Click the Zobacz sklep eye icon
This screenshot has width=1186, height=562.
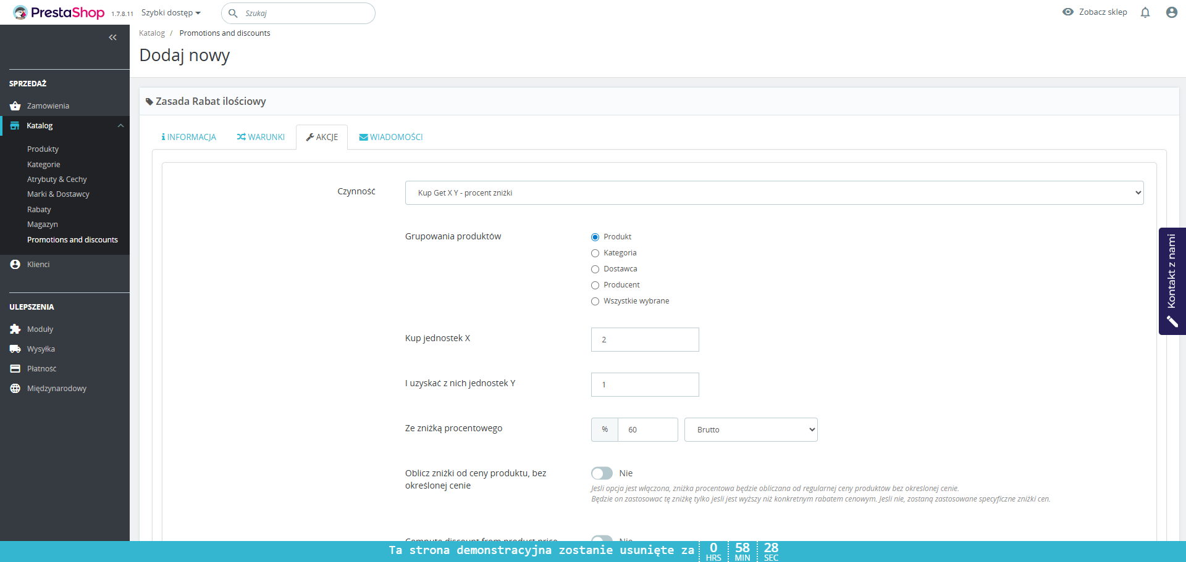(x=1068, y=12)
